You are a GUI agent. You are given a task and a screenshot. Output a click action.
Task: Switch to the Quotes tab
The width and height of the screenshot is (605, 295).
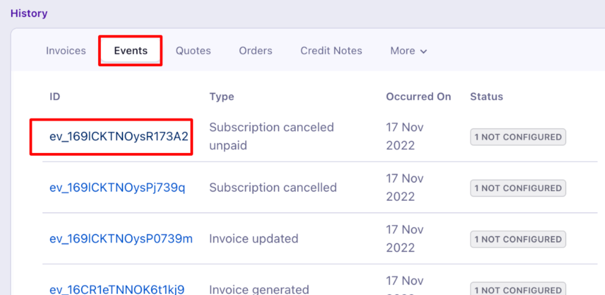pyautogui.click(x=193, y=51)
